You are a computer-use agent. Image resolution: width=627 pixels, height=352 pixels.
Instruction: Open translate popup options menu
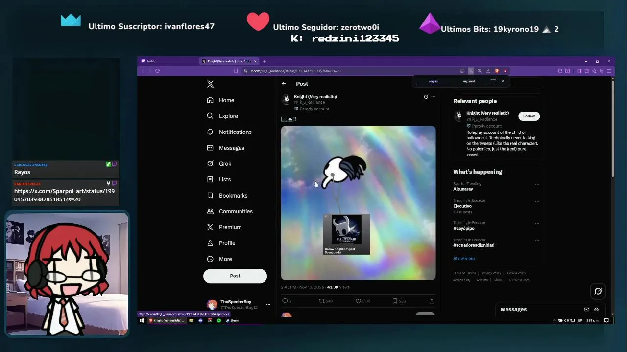493,81
